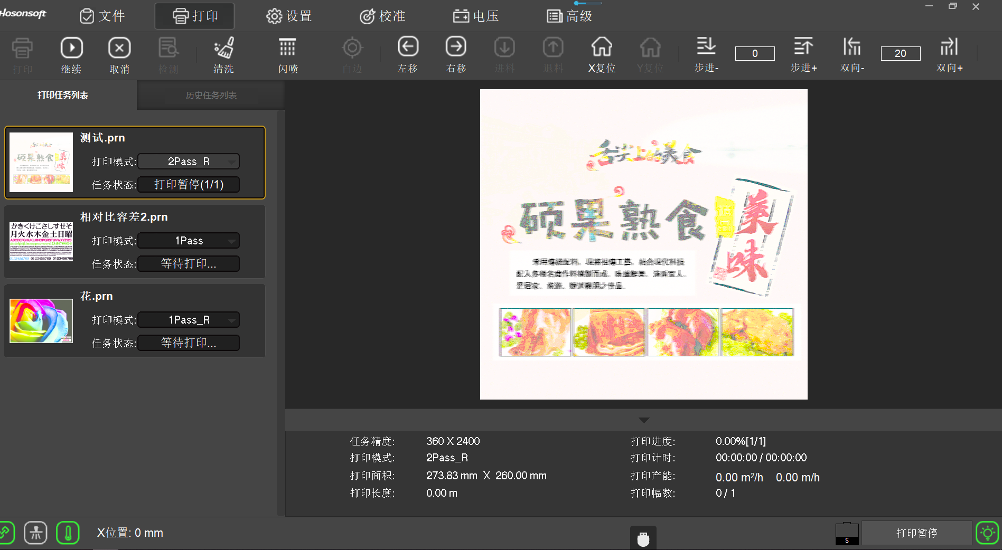
Task: Click the 360 X 2400 resolution value
Action: tap(453, 441)
